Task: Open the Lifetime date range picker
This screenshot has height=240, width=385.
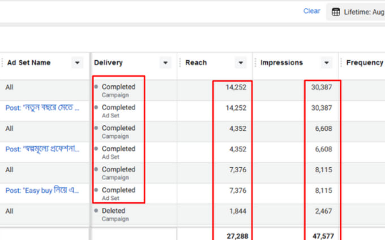Action: [356, 12]
